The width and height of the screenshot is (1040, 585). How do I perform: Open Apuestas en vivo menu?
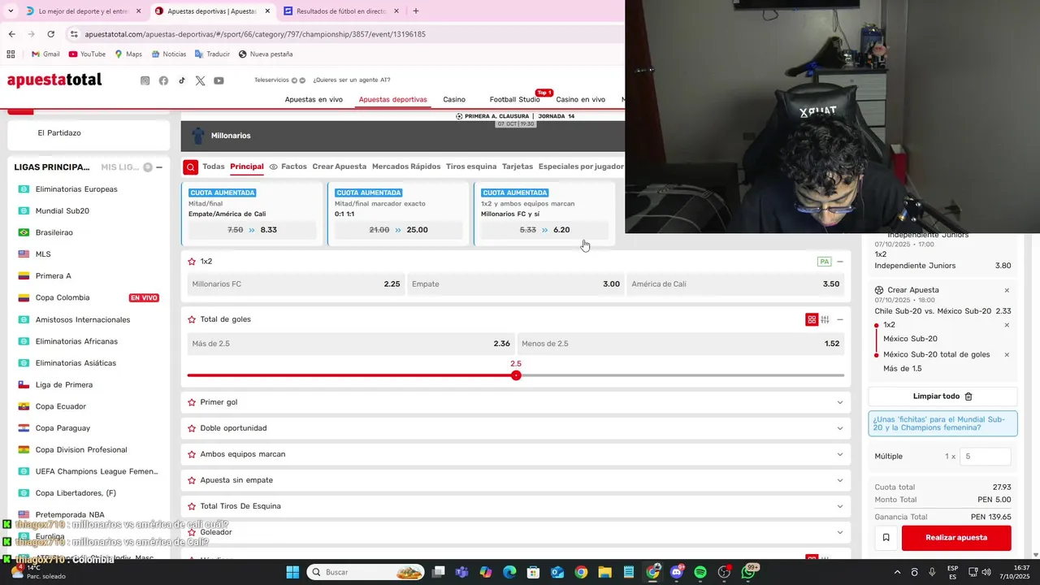pos(314,99)
